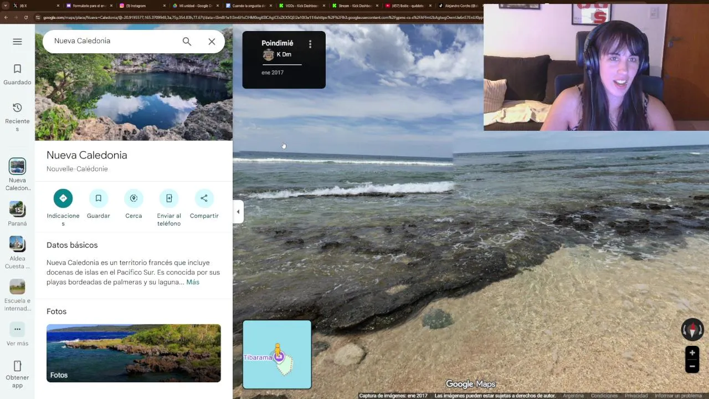Click K Dm contributor name

pyautogui.click(x=284, y=54)
